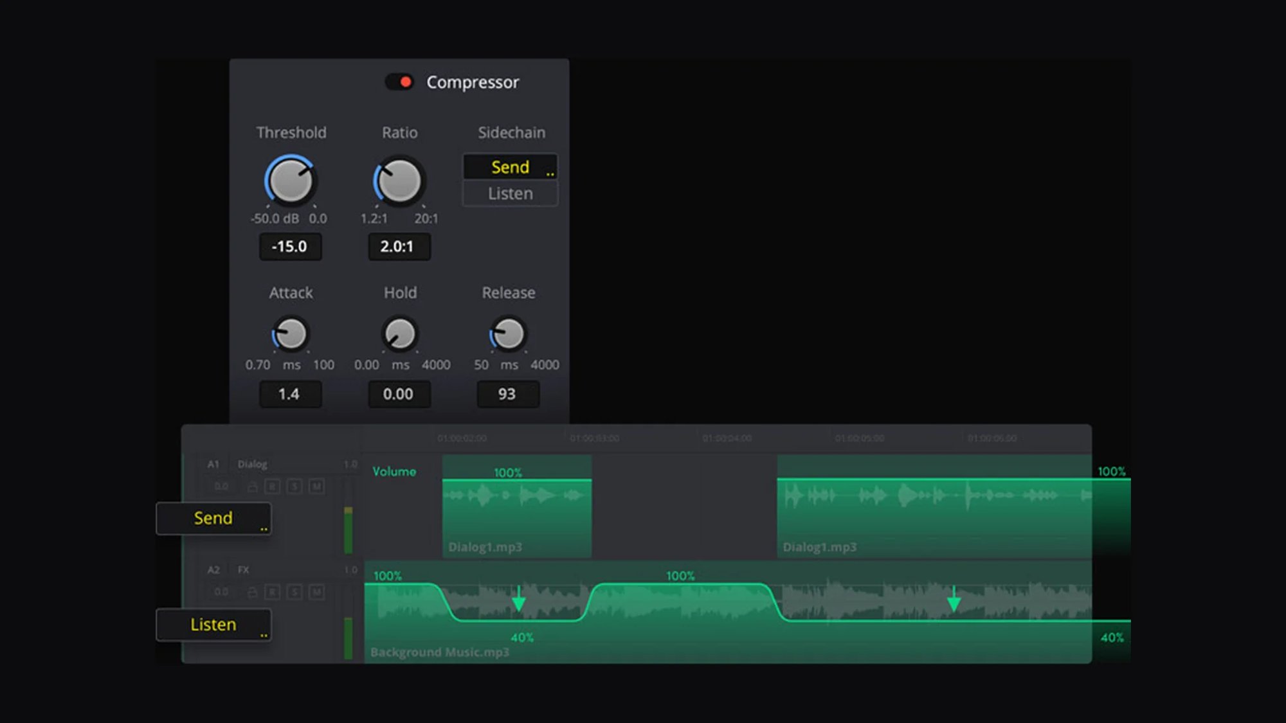Solo (S) the A1 Dialog track
Viewport: 1286px width, 723px height.
294,486
